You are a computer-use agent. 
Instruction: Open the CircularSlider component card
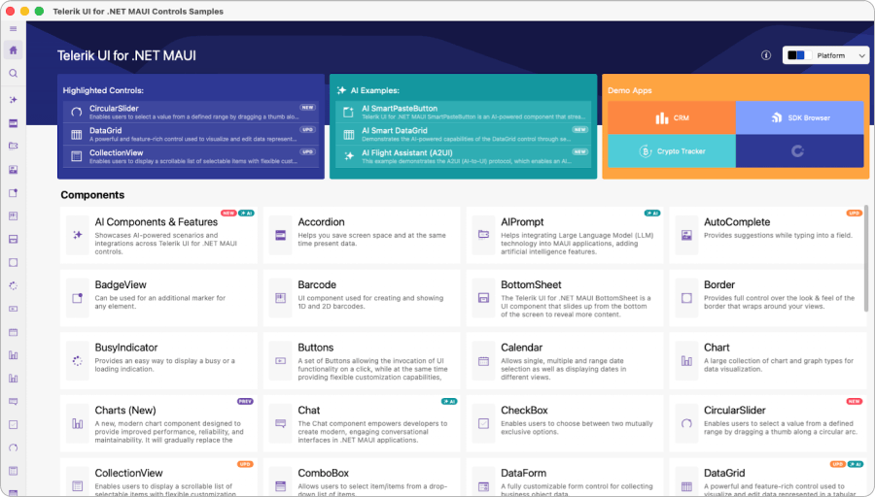767,423
